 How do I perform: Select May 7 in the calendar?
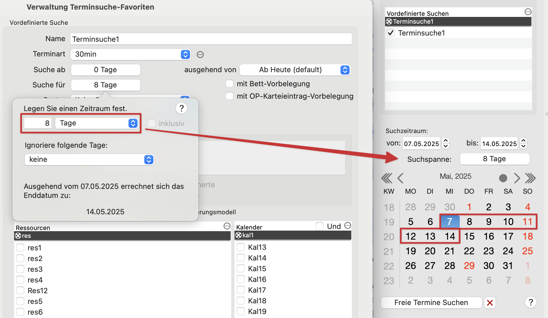point(450,222)
